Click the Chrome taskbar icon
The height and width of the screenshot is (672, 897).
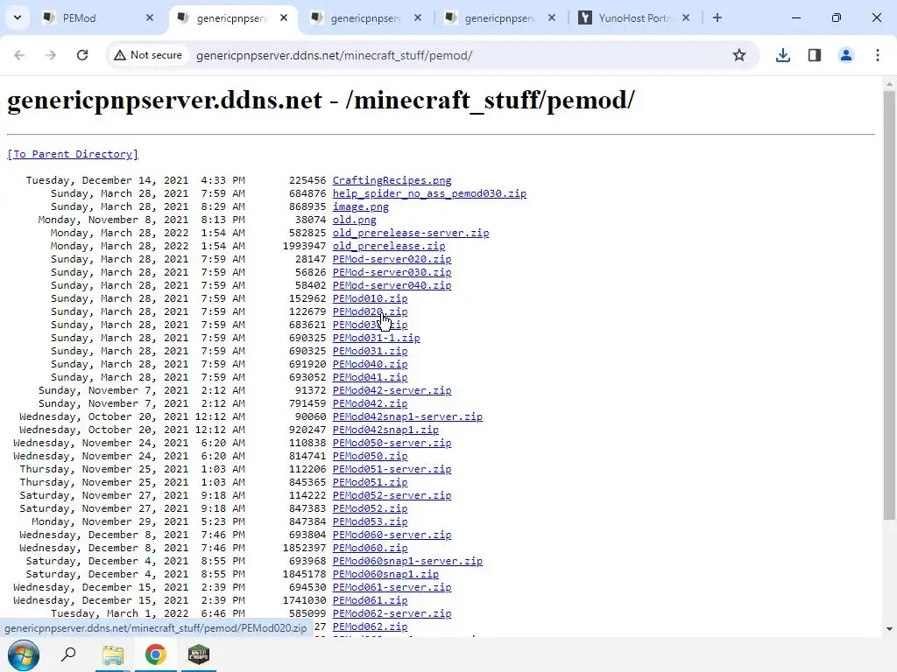pos(155,654)
